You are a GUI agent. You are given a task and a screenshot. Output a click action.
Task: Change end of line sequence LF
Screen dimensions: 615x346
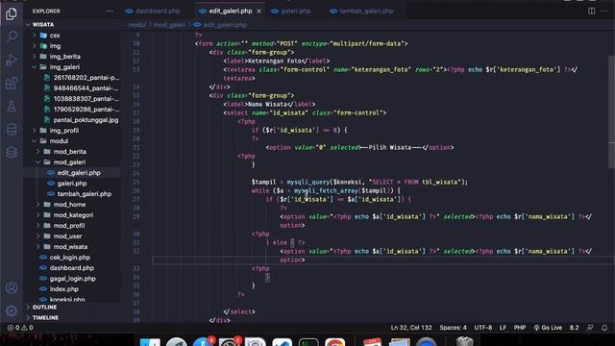tap(503, 328)
